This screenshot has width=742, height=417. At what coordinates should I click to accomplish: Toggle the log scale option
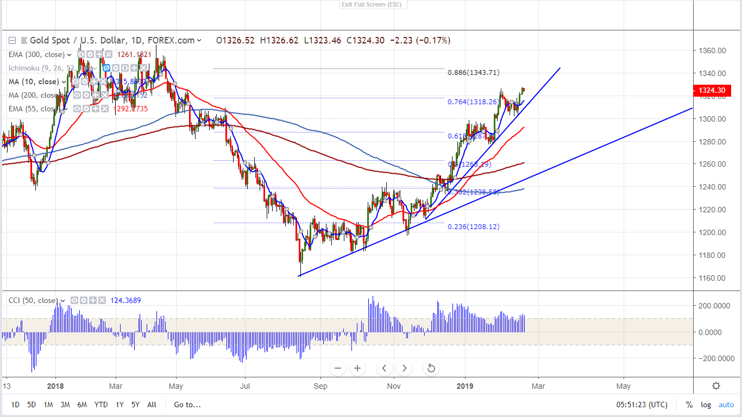coord(706,405)
